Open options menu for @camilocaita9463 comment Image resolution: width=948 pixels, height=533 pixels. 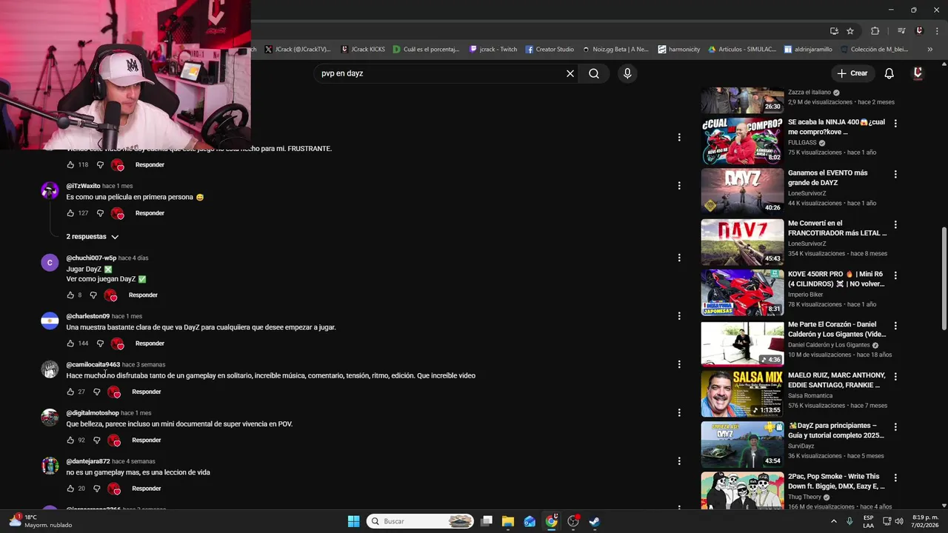point(678,364)
